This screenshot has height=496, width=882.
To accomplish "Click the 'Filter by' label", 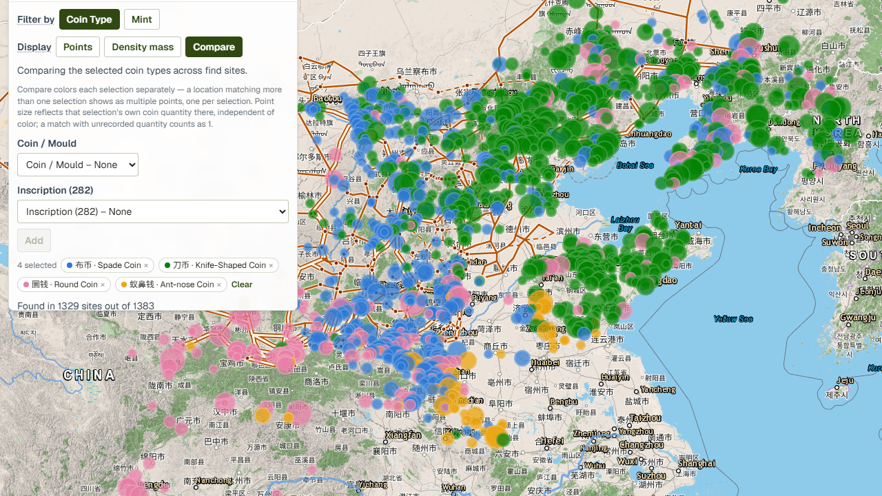I will pyautogui.click(x=36, y=19).
